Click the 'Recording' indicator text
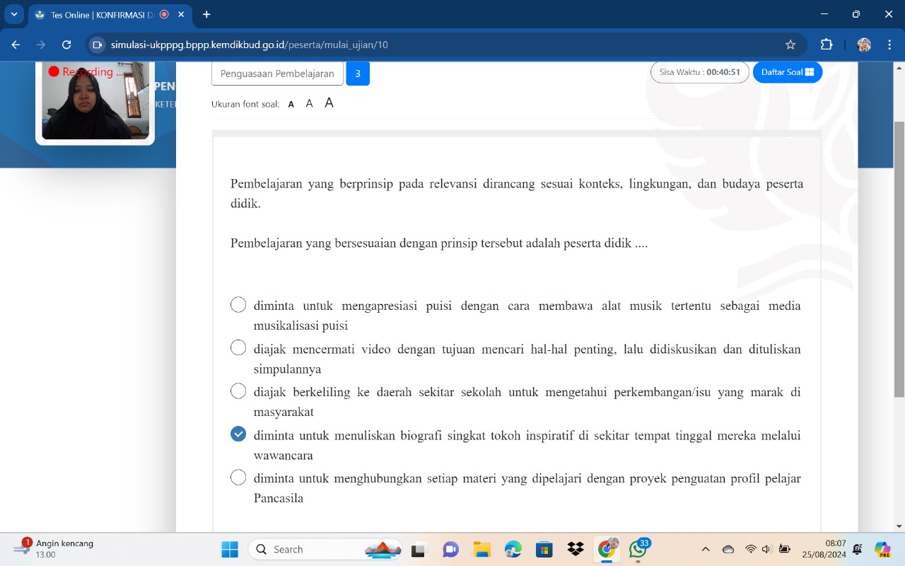The width and height of the screenshot is (905, 566). click(93, 71)
